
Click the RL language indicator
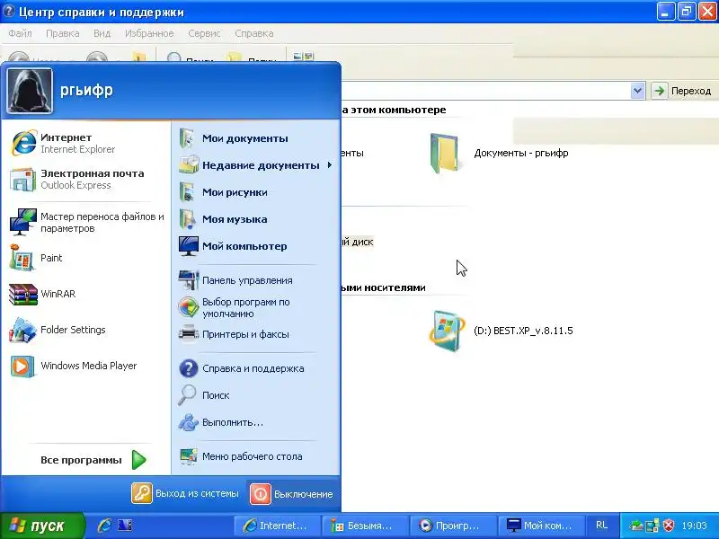601,526
